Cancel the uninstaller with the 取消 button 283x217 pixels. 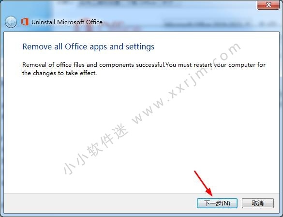[x=257, y=203]
